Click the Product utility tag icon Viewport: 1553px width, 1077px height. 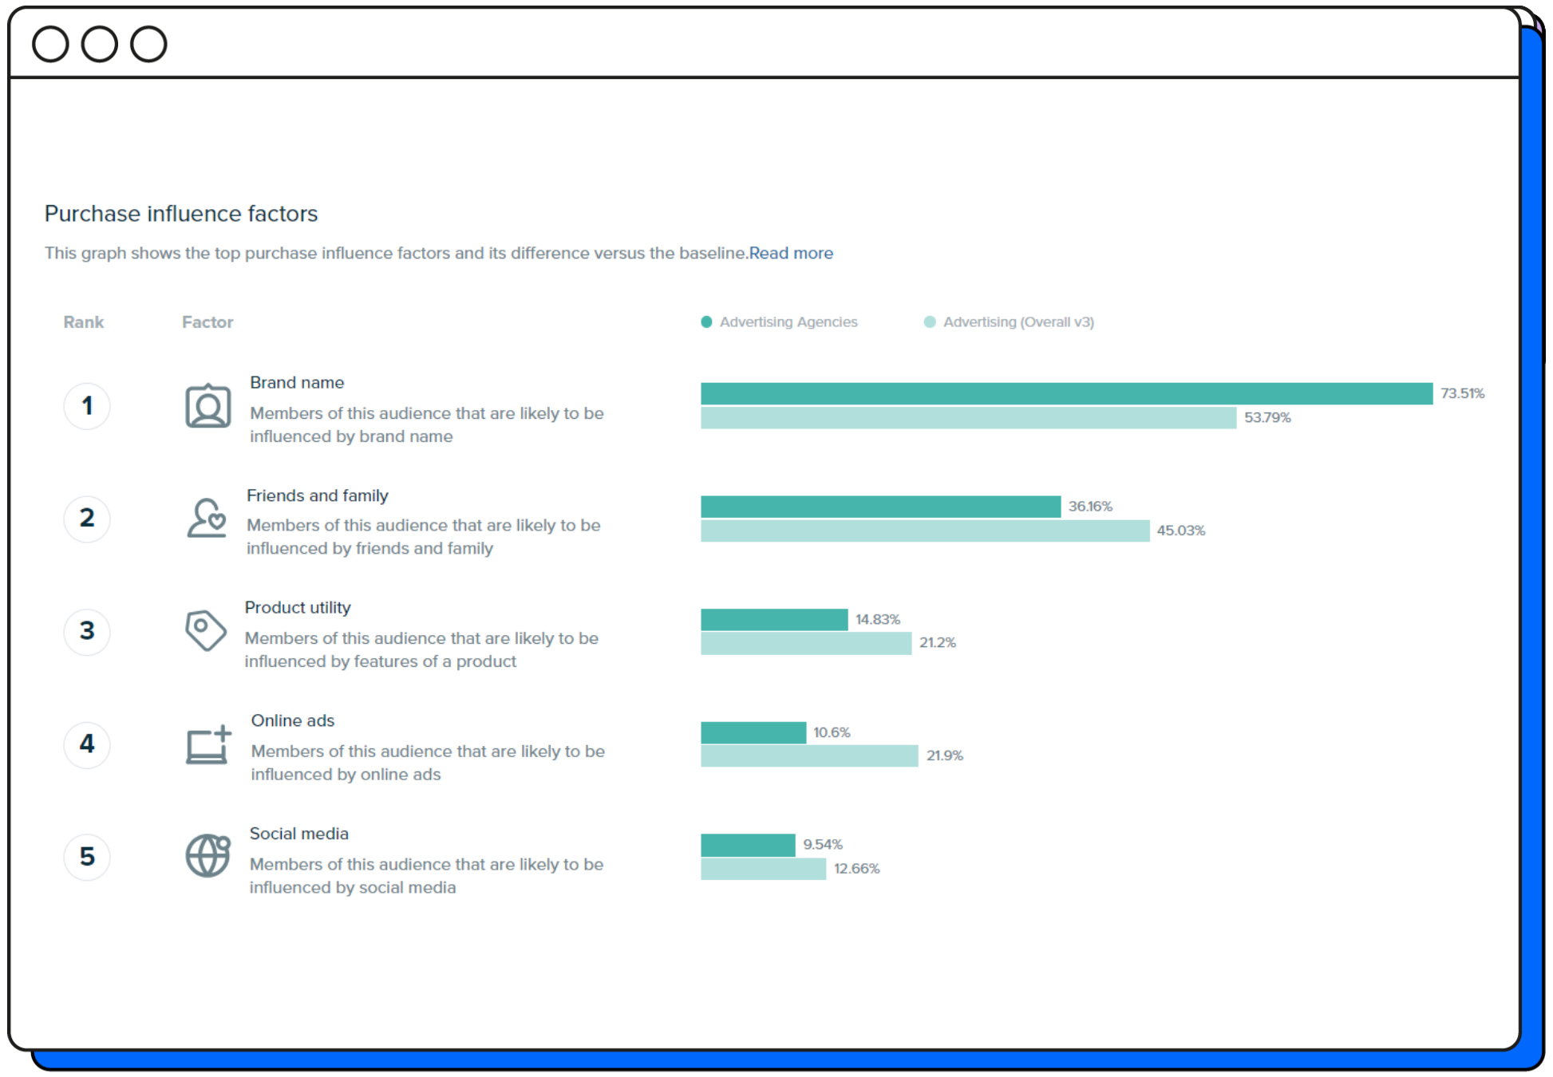[x=205, y=630]
